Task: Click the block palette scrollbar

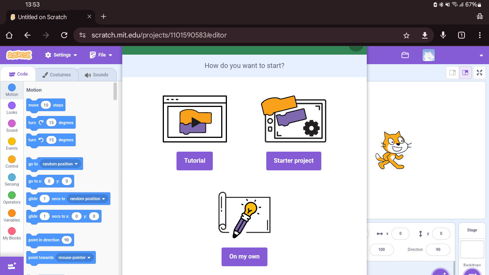Action: 115,92
